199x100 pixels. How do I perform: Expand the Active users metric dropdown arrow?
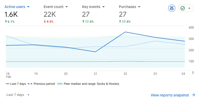(28, 7)
